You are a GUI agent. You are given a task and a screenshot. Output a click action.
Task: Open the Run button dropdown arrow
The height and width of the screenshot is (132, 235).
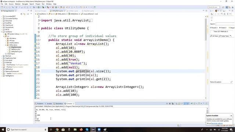(41, 7)
